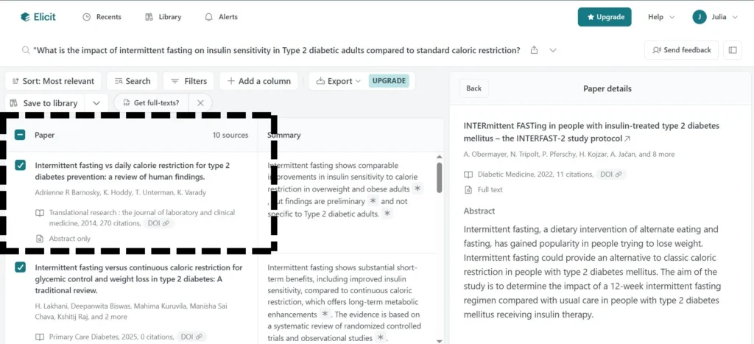This screenshot has width=754, height=344.
Task: Click citation asterisk after 'Type 2 diabetic adults.'
Action: (387, 214)
